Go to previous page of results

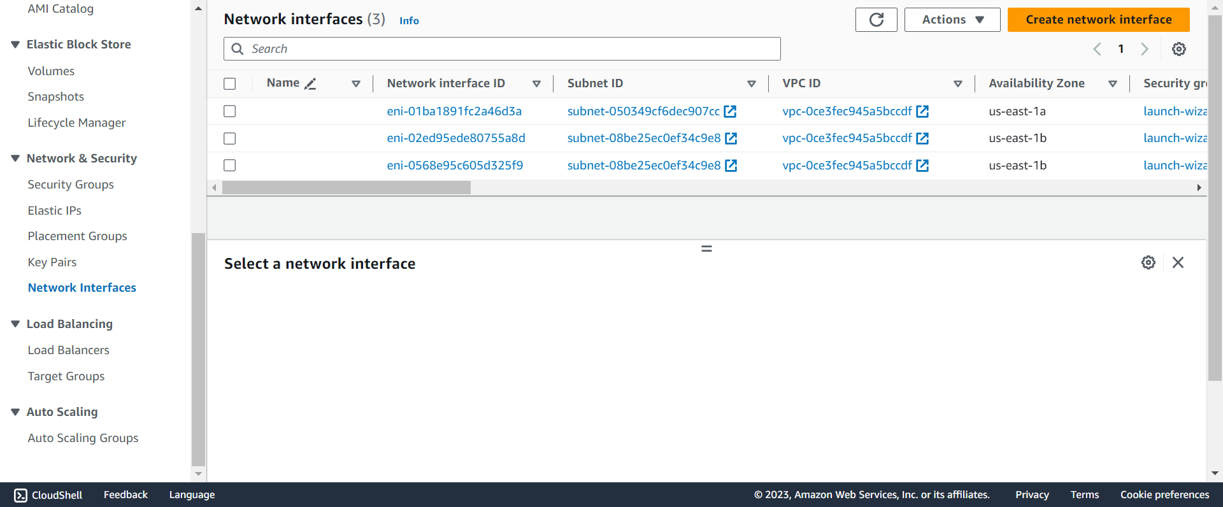click(x=1097, y=49)
